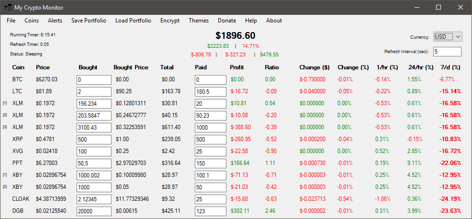
Task: Open the File menu
Action: point(11,21)
